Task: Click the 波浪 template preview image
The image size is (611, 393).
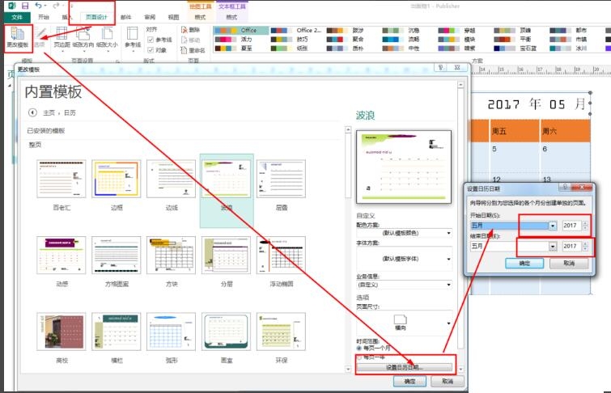Action: (404, 167)
